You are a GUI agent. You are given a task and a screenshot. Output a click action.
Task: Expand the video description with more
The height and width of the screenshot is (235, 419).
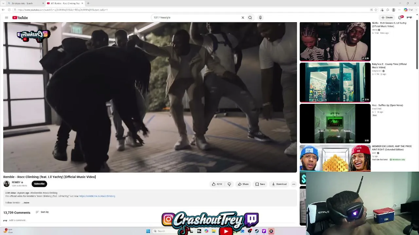point(26,203)
